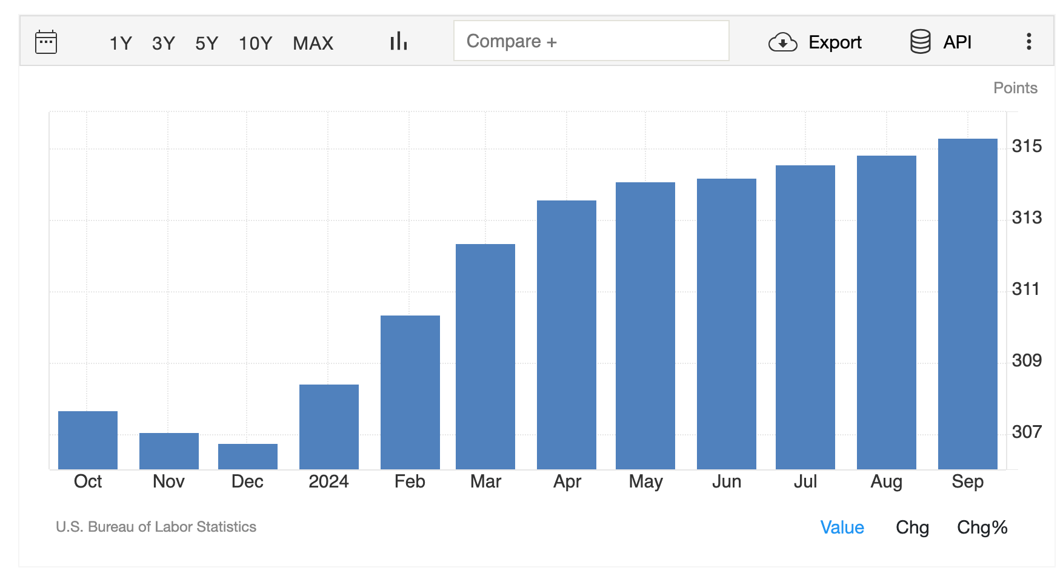Screen dimensions: 1063x585
Task: Open the chart type bar icon
Action: coord(398,41)
